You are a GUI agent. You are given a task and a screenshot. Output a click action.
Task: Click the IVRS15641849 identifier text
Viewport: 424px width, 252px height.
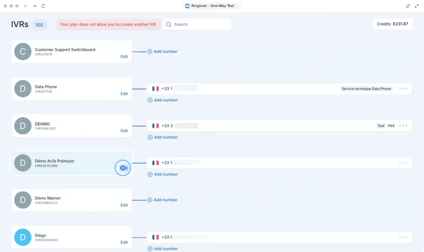[46, 240]
